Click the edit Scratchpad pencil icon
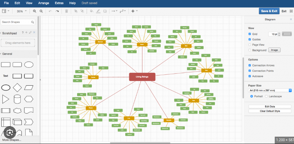The width and height of the screenshot is (294, 144). (30, 33)
